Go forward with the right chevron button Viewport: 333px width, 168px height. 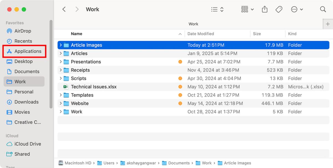pyautogui.click(x=77, y=9)
